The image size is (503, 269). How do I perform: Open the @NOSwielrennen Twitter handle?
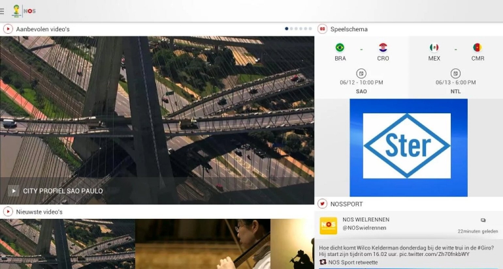(x=365, y=228)
